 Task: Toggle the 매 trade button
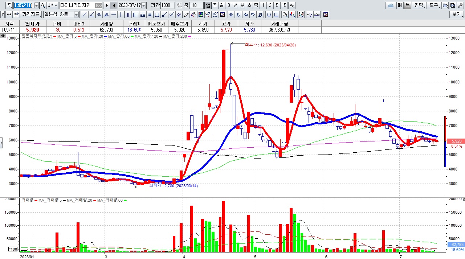400,5
